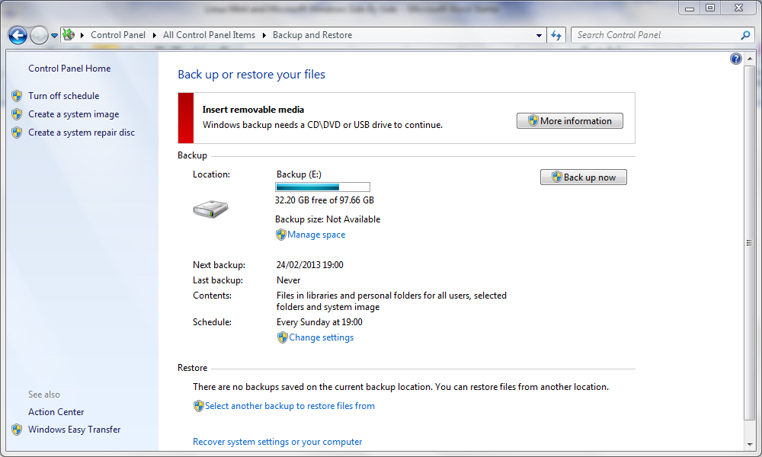Click Select another backup to restore files from
762x457 pixels.
click(x=290, y=406)
